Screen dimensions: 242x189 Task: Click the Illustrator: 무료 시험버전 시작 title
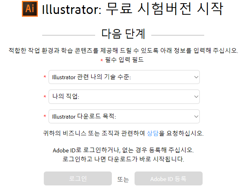(133, 9)
